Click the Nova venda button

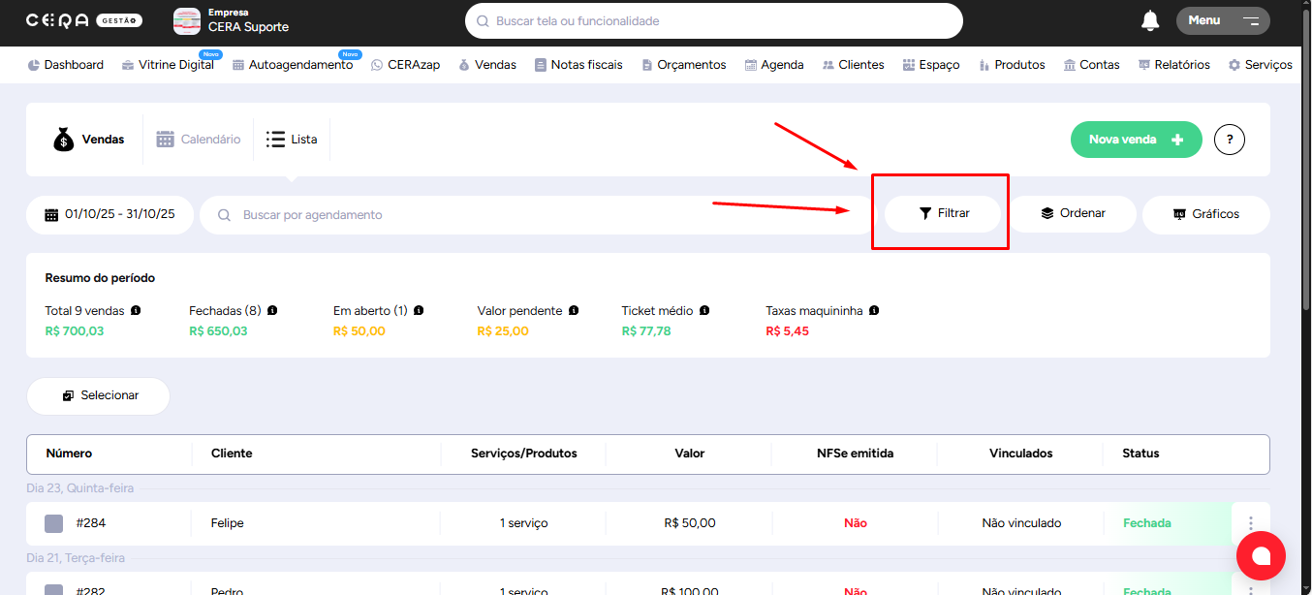coord(1136,140)
